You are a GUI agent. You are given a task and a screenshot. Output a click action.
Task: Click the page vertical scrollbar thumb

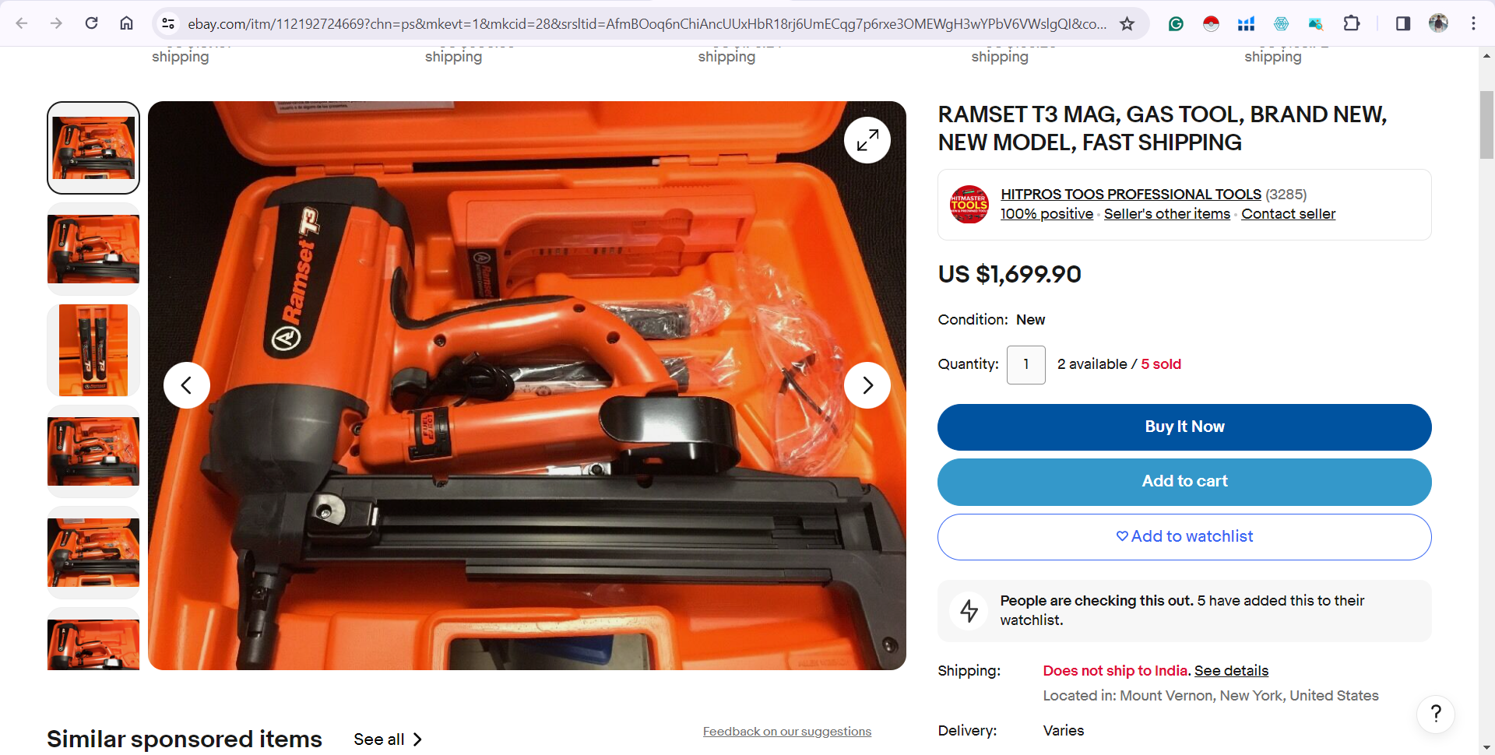[x=1486, y=125]
